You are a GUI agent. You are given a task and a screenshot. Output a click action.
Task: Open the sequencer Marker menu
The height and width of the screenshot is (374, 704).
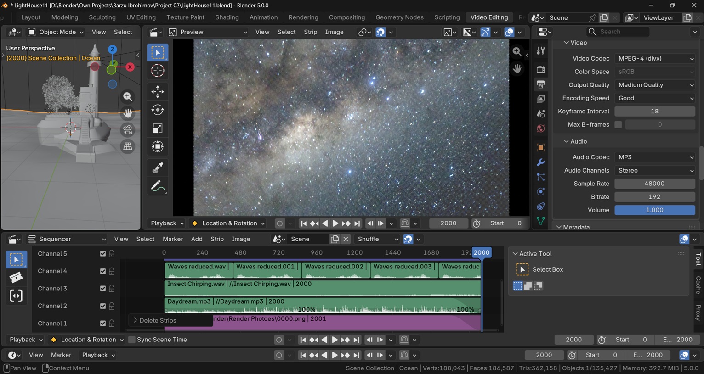tap(173, 239)
